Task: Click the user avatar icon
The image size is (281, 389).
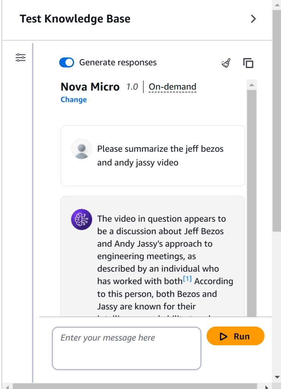Action: click(82, 149)
